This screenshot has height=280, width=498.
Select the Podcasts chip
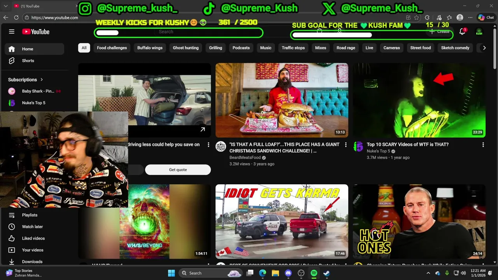(x=241, y=48)
